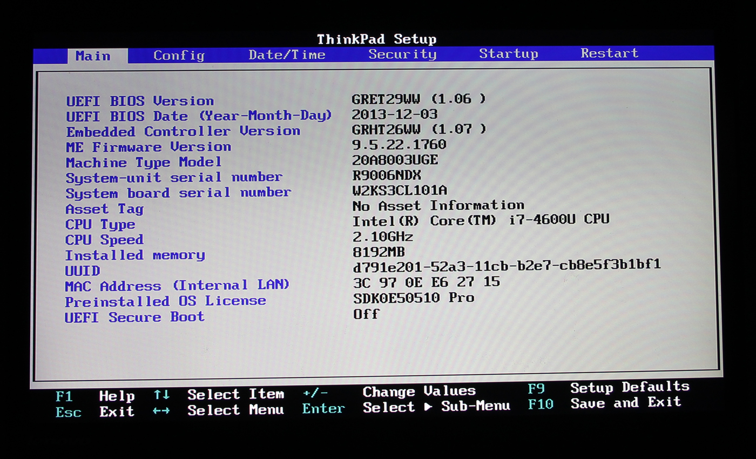Select the value GRHT26WW (1.07)
756x459 pixels.
(419, 129)
